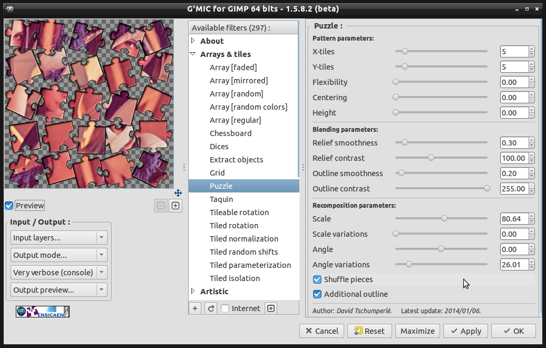Click the GIMP window menu icon in title bar
This screenshot has height=348, width=546.
[x=9, y=9]
